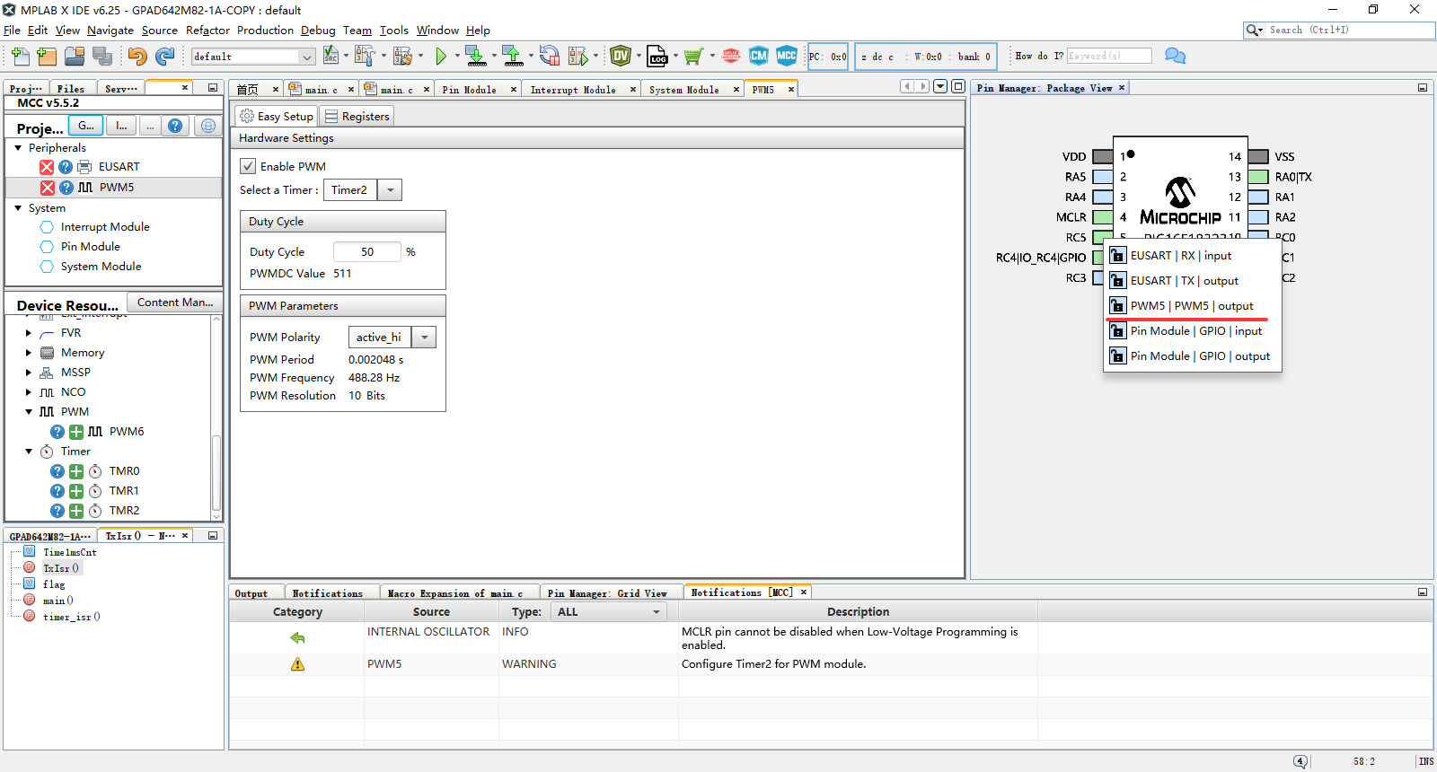Viewport: 1437px width, 772px height.
Task: Click the CM Content Manager icon
Action: [x=759, y=56]
